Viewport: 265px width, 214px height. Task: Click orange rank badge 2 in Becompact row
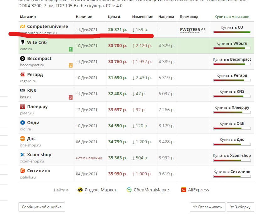71,65
